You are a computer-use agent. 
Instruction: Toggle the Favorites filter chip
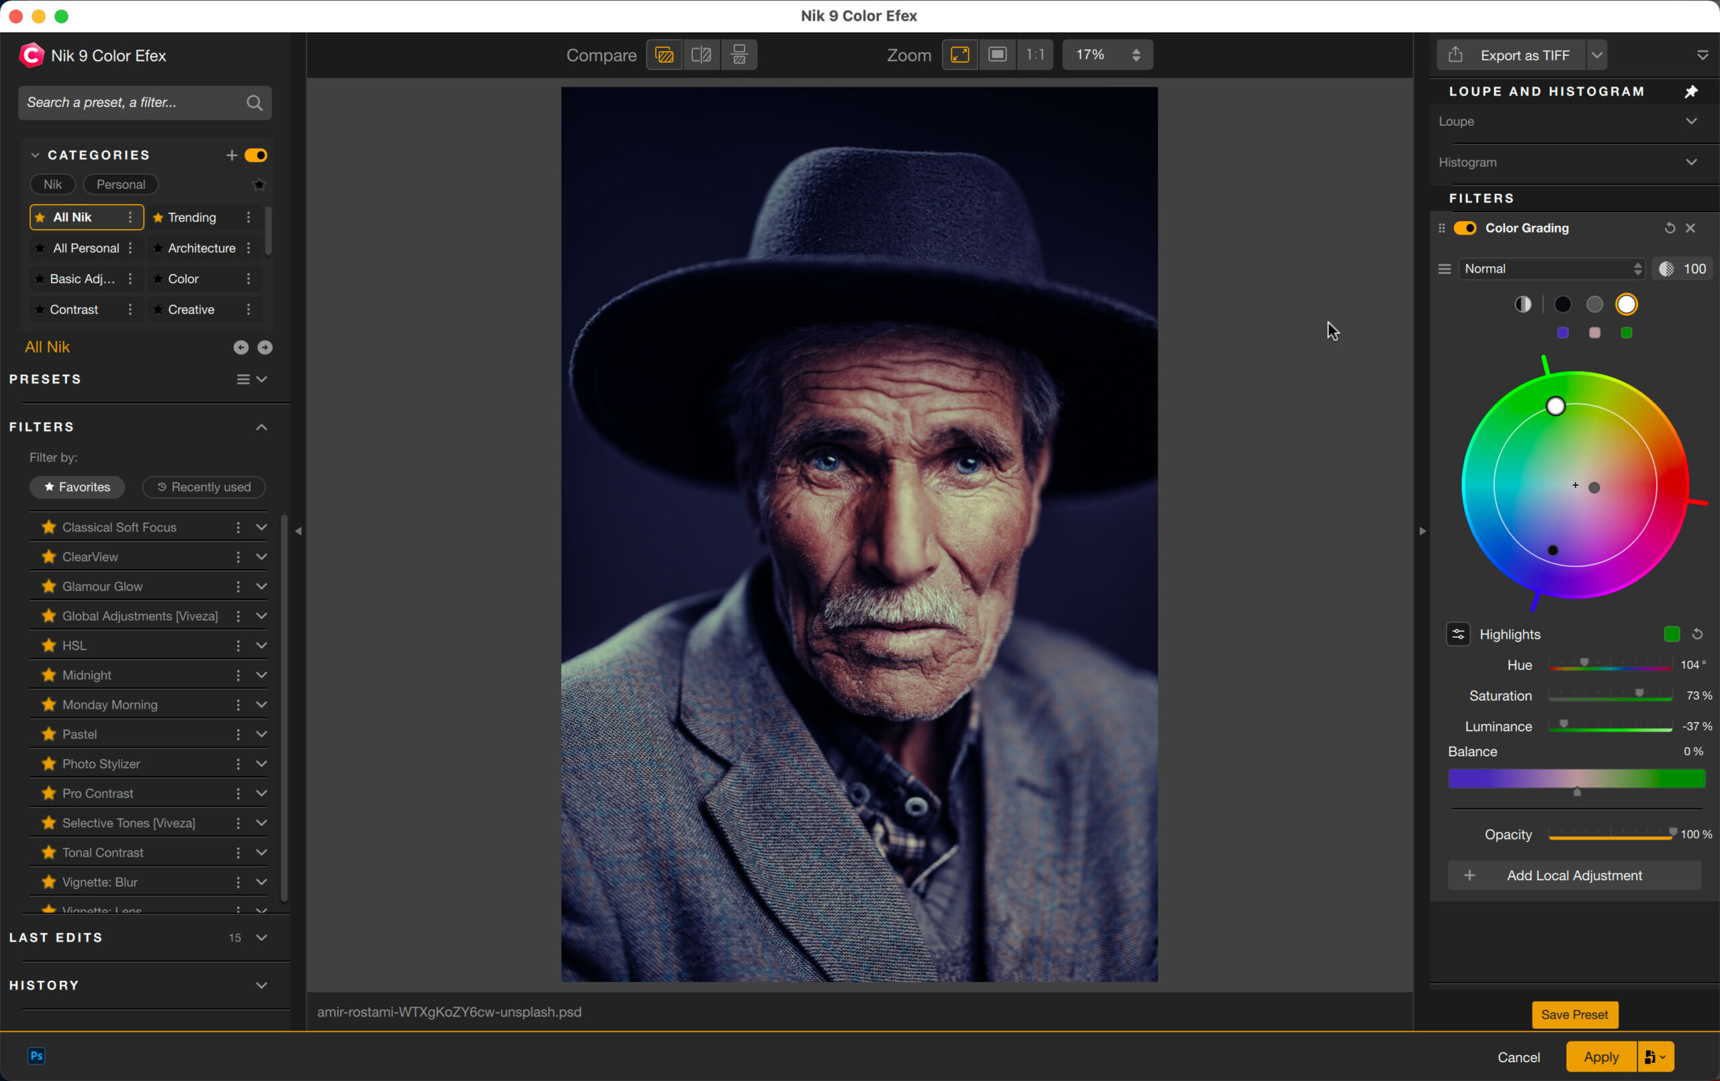click(x=77, y=486)
